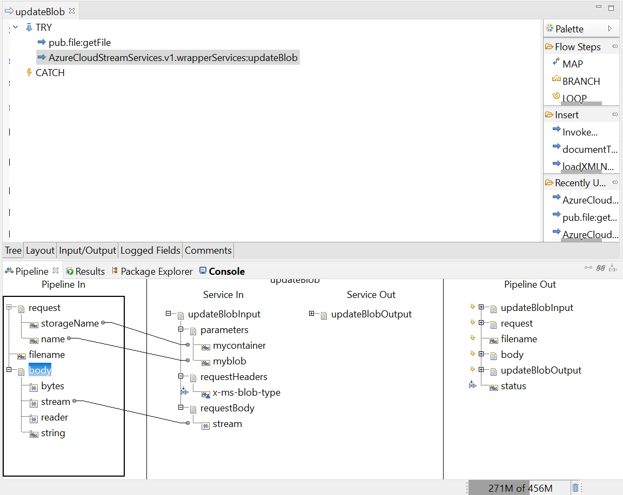The width and height of the screenshot is (623, 495).
Task: Click loadXMLN... insert arrow icon
Action: tap(556, 164)
